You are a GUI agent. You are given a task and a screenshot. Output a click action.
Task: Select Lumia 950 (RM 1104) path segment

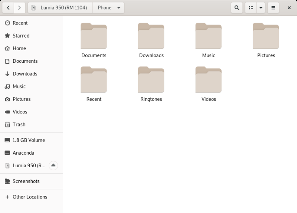click(x=60, y=8)
